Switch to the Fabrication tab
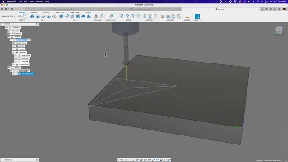The image size is (288, 162). 74,12
